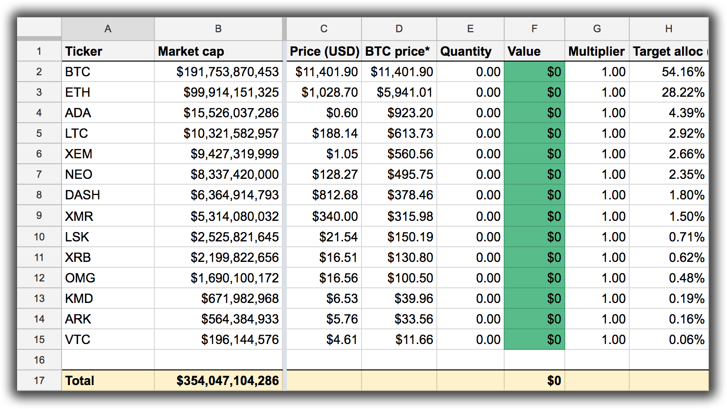Image resolution: width=727 pixels, height=409 pixels.
Task: Select LTC price $188.14 cell
Action: click(324, 133)
